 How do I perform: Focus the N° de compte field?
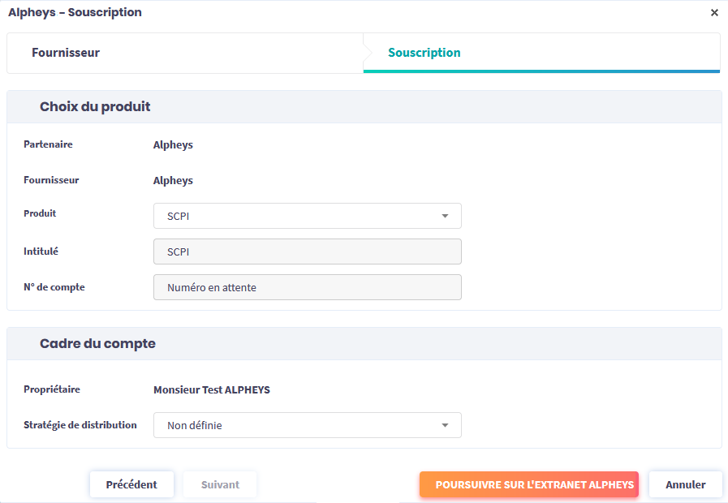pyautogui.click(x=307, y=287)
